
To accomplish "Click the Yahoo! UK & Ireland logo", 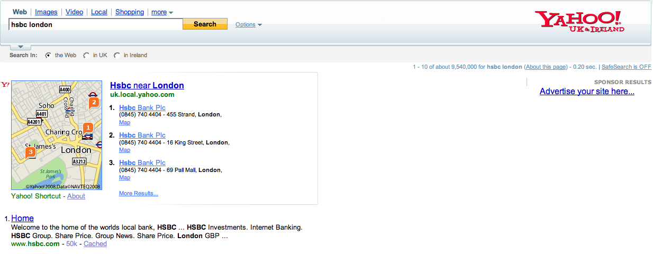I will point(579,21).
